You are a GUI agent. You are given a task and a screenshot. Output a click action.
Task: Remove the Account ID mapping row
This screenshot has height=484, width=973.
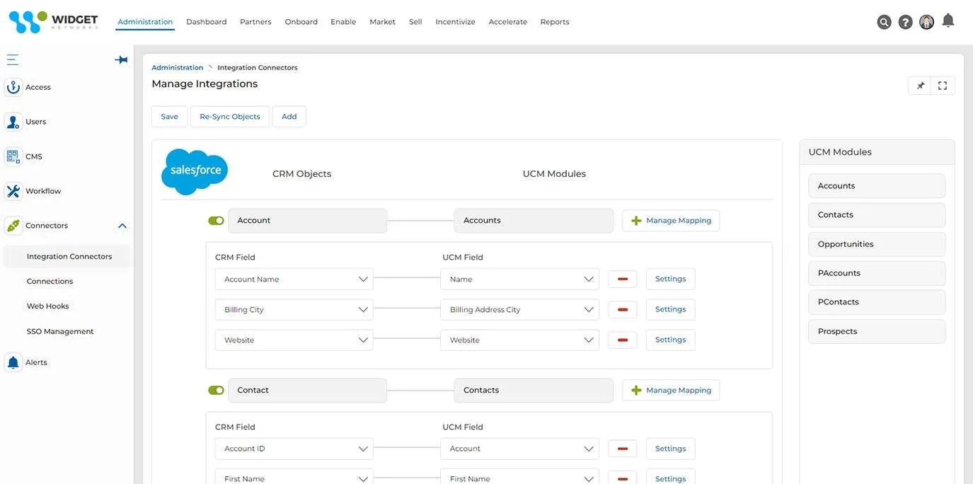(x=623, y=449)
